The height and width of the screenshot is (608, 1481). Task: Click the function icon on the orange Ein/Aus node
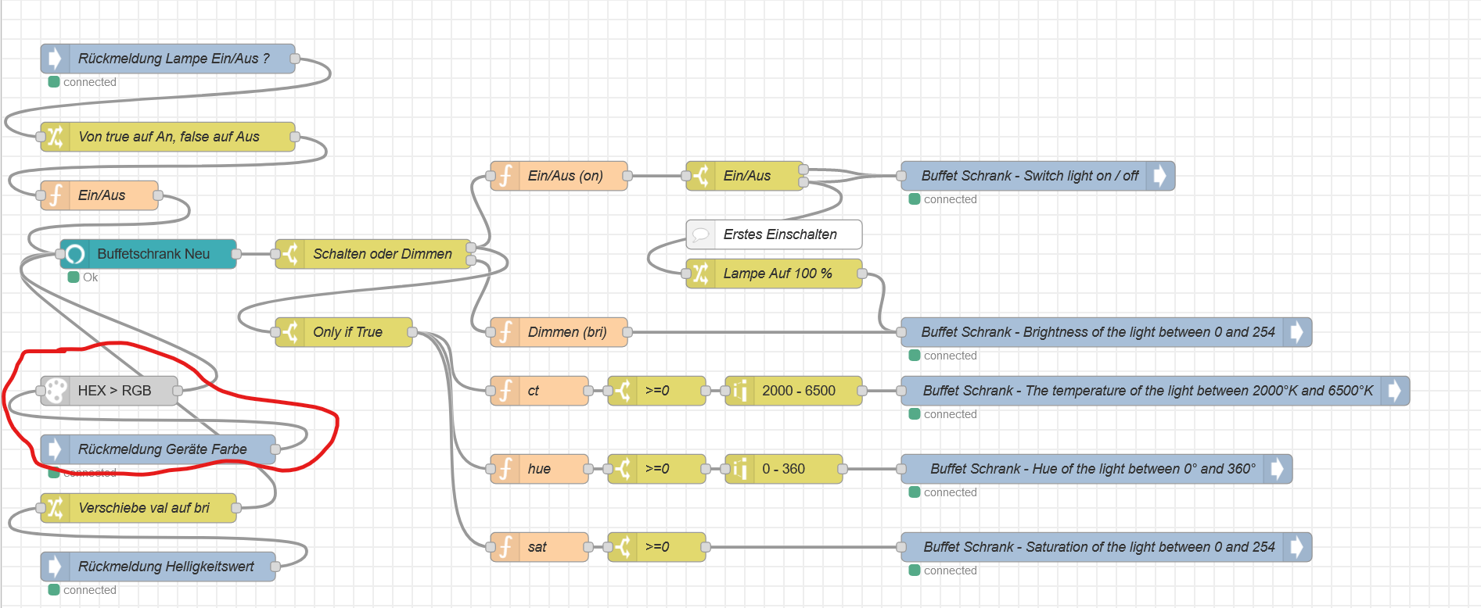[x=54, y=195]
